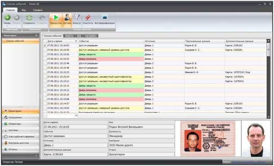Viewport: 274px width, 166px height.
Task: Select the event row at 15:16:02
Action: point(155,45)
